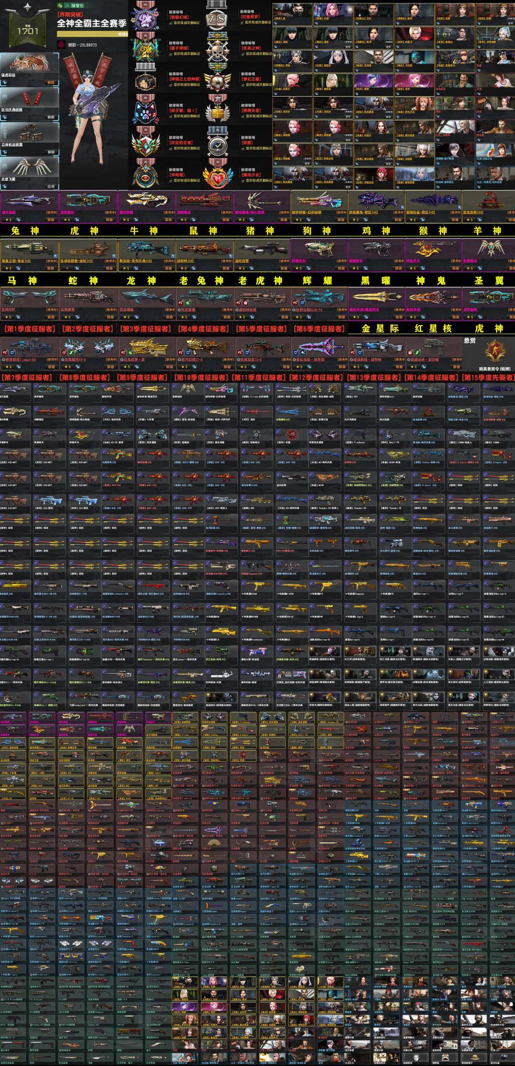The image size is (515, 1066).
Task: Select the weapon card labeled 兔神
Action: (x=30, y=206)
